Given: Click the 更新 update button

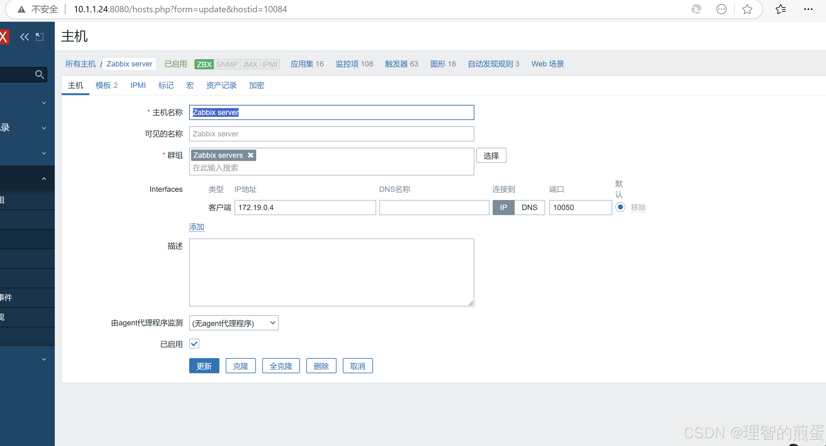Looking at the screenshot, I should [x=204, y=366].
